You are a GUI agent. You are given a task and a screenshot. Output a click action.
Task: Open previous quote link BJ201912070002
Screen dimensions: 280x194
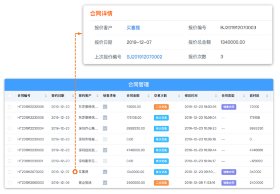click(x=144, y=57)
